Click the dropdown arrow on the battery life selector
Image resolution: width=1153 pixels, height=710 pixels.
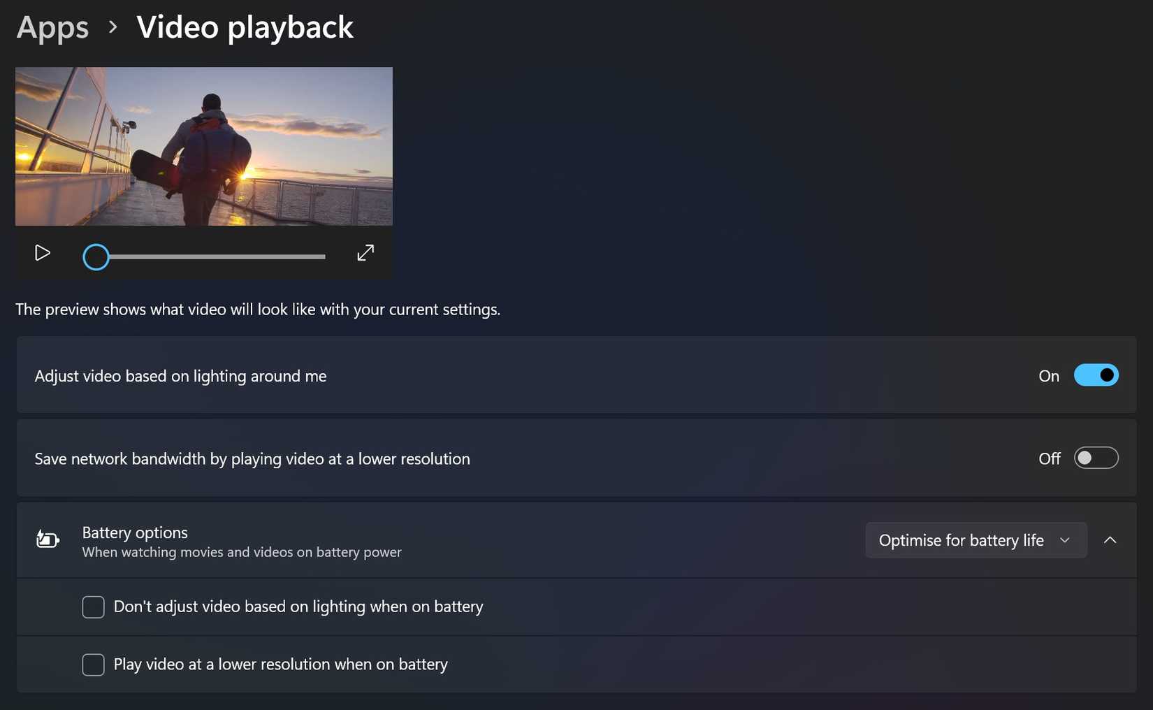pyautogui.click(x=1065, y=540)
